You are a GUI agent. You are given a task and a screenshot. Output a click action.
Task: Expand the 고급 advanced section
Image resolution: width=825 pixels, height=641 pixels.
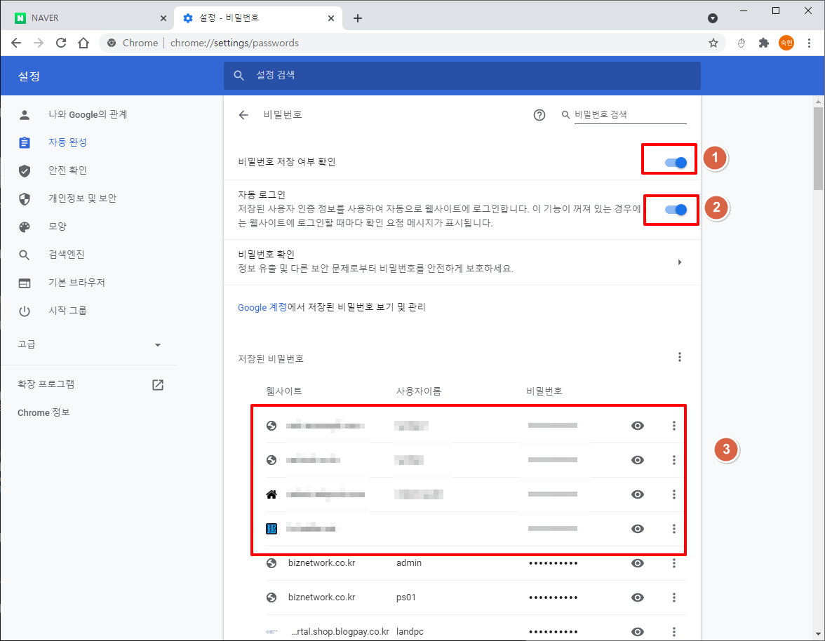point(88,344)
